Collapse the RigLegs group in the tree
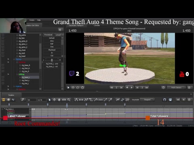 [14, 59]
